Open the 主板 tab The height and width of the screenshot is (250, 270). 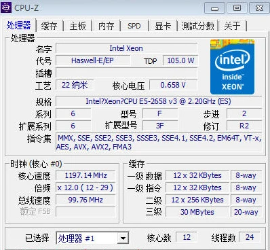click(77, 26)
